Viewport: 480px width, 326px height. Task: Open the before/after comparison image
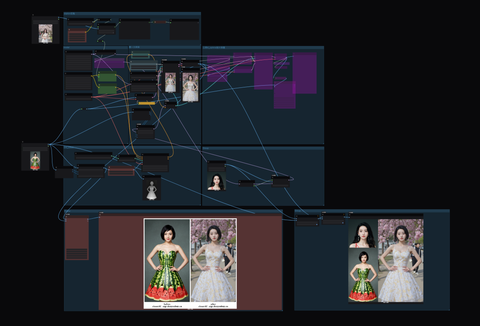[190, 263]
